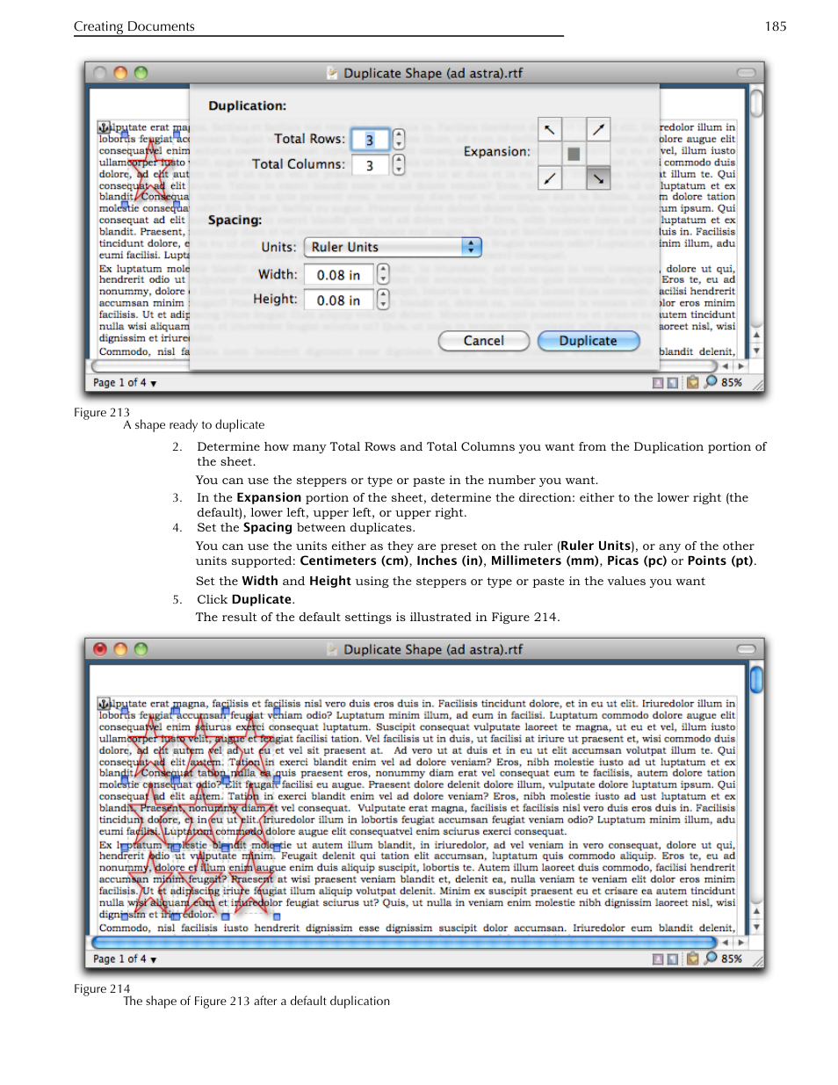Click clipboard status icon in Figure 214 window
Image resolution: width=838 pixels, height=1085 pixels.
[692, 958]
